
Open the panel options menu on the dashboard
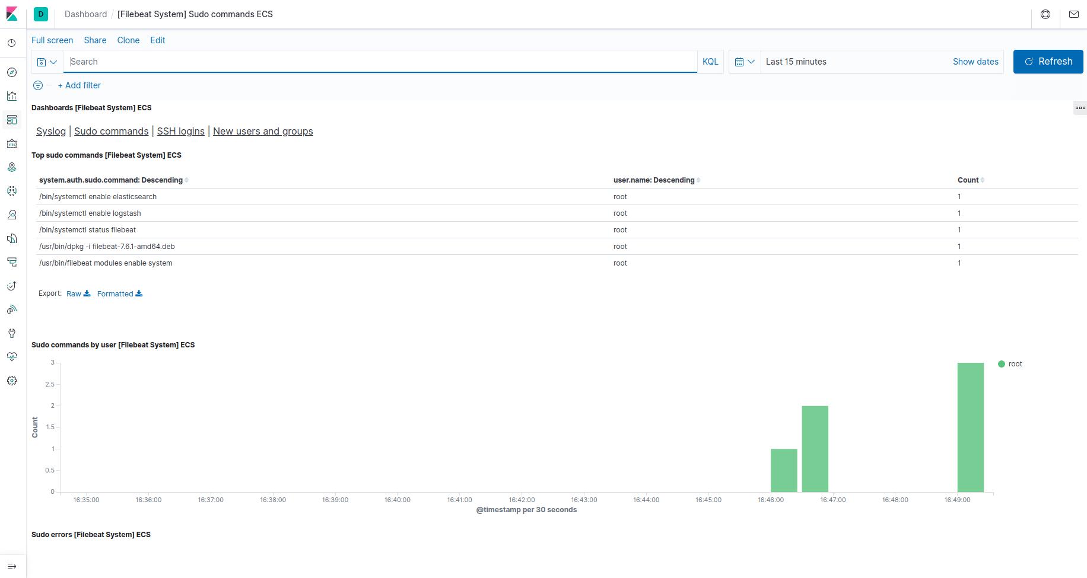1080,107
